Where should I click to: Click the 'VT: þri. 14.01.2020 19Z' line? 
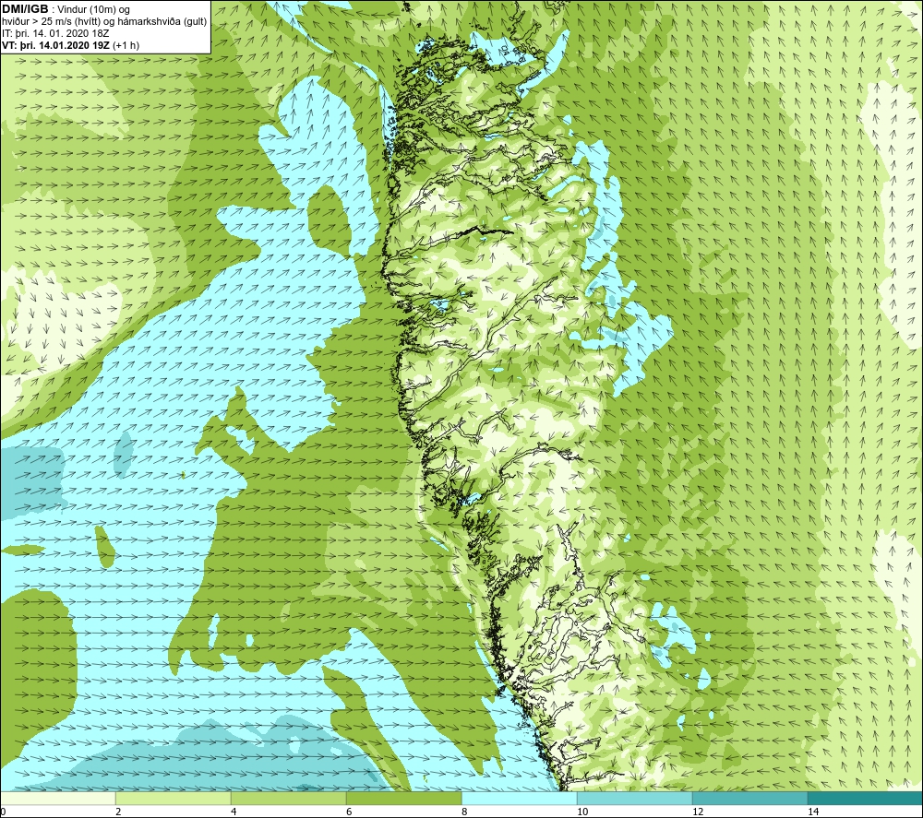point(55,45)
